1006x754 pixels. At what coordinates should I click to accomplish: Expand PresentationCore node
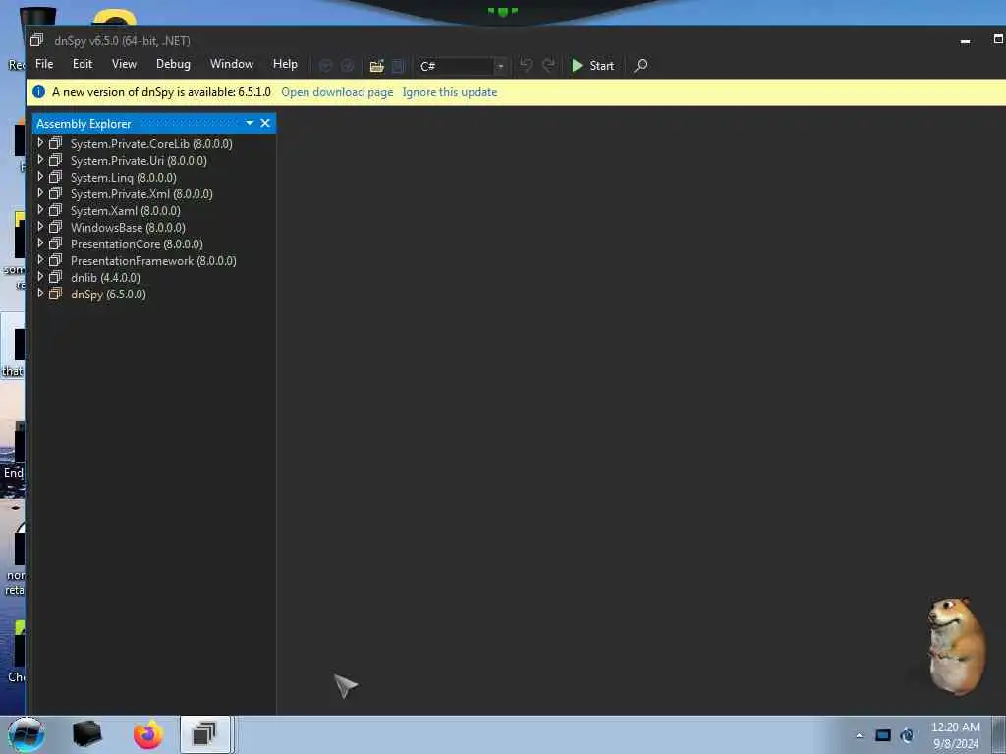coord(40,243)
